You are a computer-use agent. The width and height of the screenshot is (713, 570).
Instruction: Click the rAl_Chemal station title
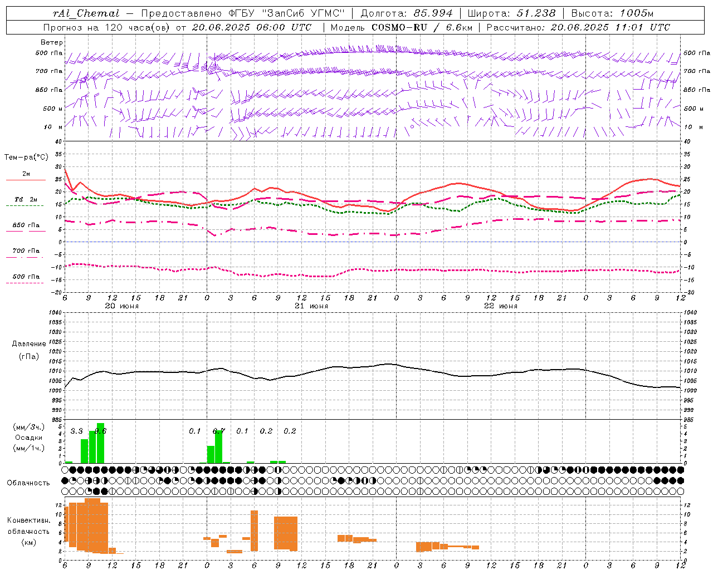(86, 13)
